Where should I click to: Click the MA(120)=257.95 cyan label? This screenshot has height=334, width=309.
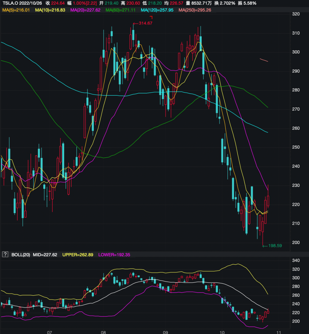tap(157, 10)
